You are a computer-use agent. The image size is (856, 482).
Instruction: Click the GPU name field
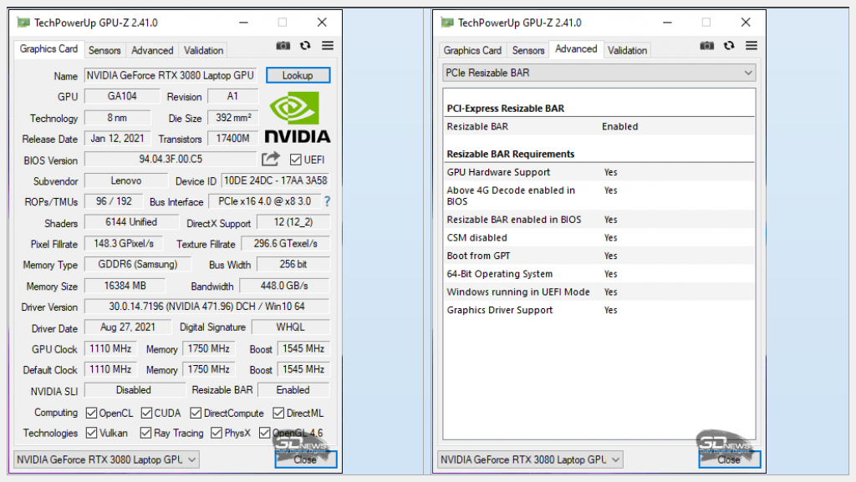click(171, 75)
